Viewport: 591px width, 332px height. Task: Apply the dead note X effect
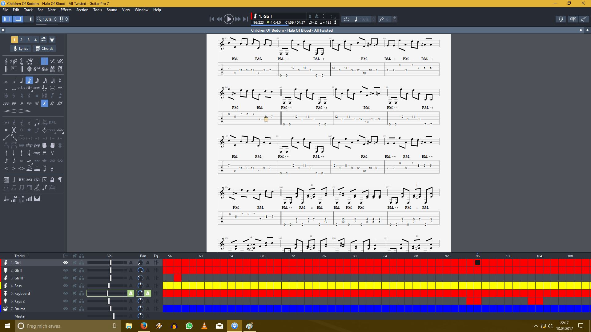(x=14, y=130)
